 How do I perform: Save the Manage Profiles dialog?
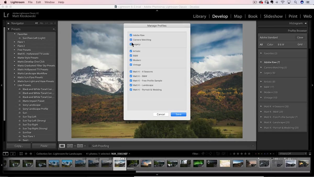pyautogui.click(x=178, y=114)
